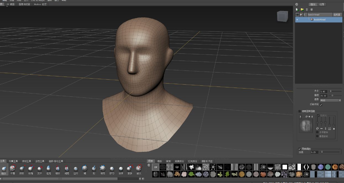
Task: Click the stamp rotate icon above preview
Action: coord(306,117)
